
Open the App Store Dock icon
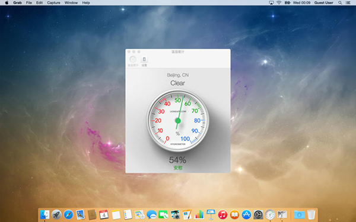246,214
